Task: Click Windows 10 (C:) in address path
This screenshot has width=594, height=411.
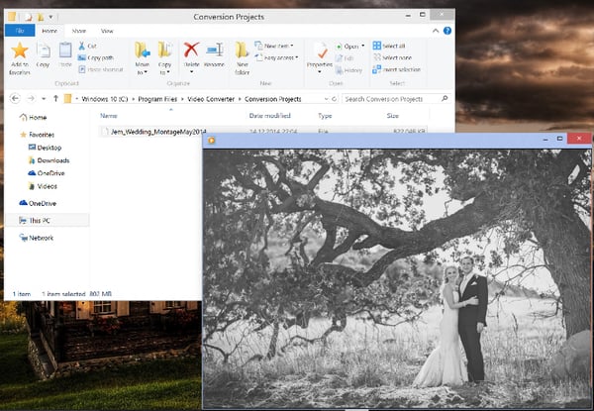Action: pyautogui.click(x=105, y=99)
